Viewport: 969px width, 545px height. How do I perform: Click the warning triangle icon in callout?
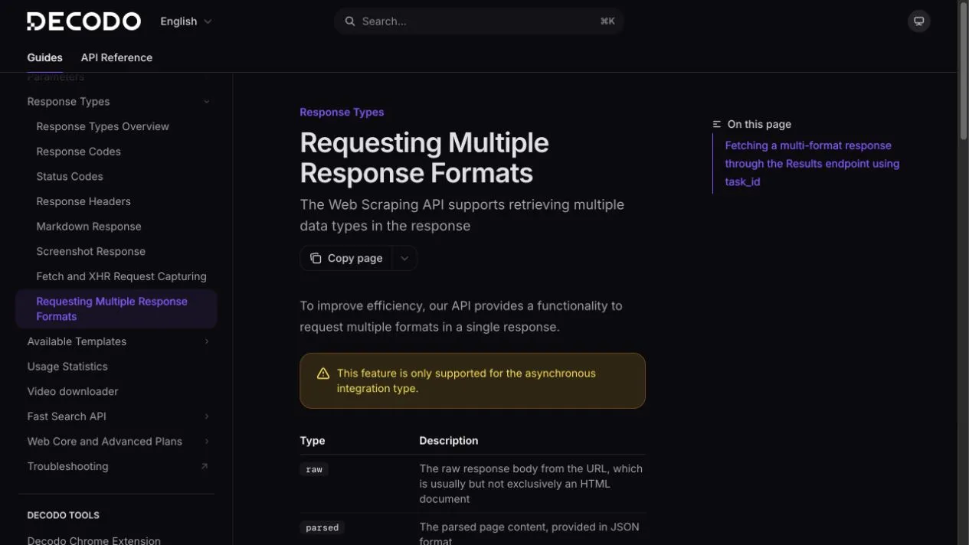pyautogui.click(x=323, y=374)
